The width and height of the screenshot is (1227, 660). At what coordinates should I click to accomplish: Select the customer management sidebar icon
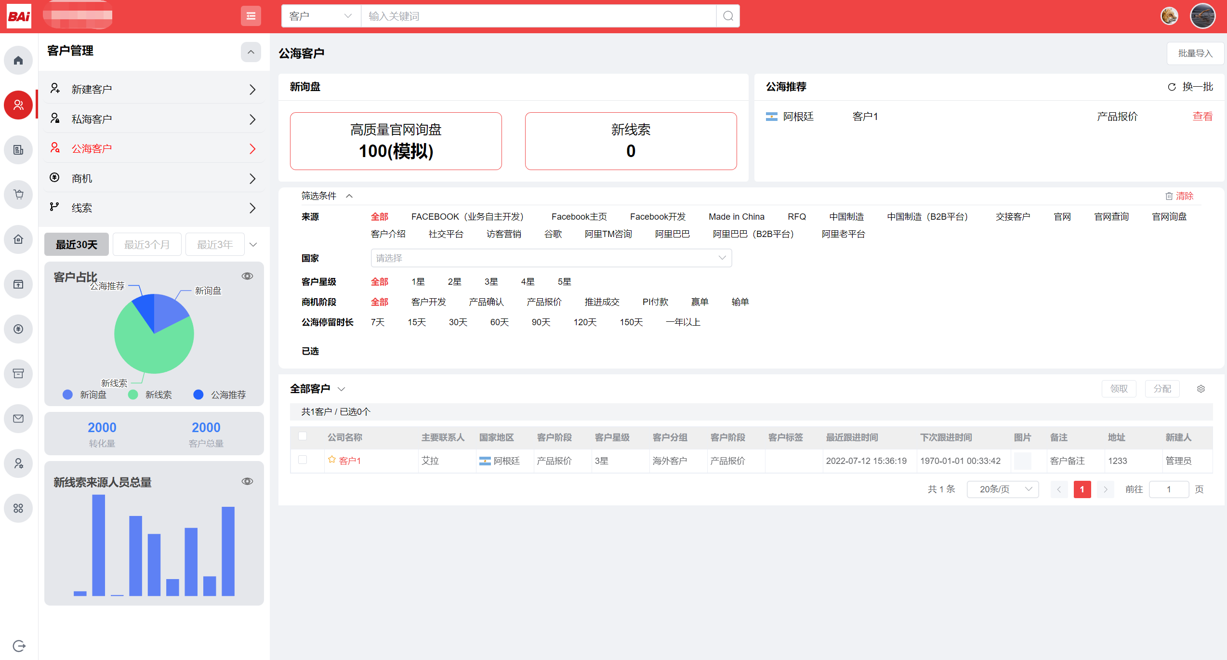[x=18, y=105]
